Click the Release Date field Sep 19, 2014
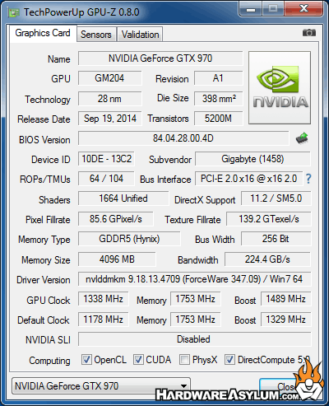The height and width of the screenshot is (406, 329). click(109, 119)
